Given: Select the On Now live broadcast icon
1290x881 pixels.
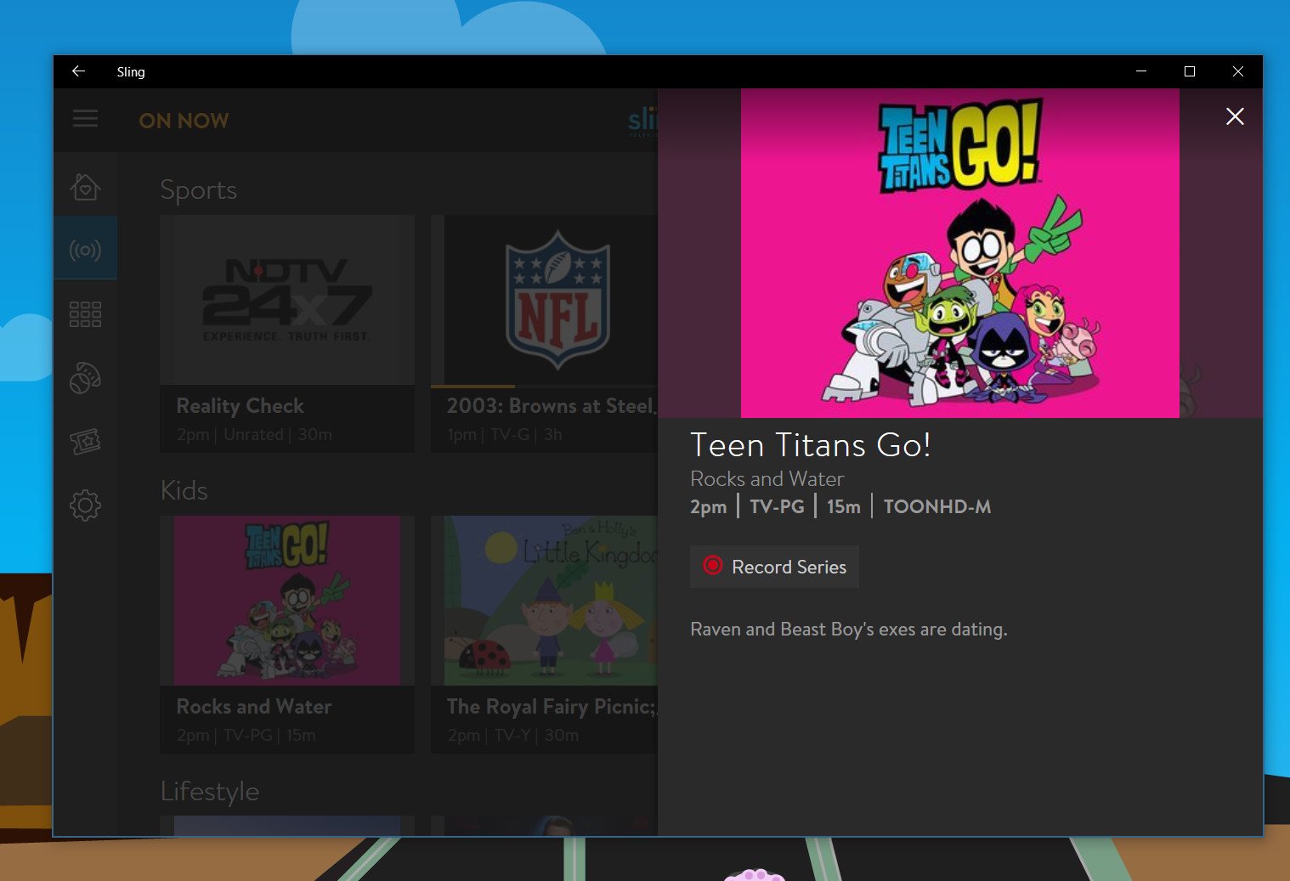Looking at the screenshot, I should [85, 250].
